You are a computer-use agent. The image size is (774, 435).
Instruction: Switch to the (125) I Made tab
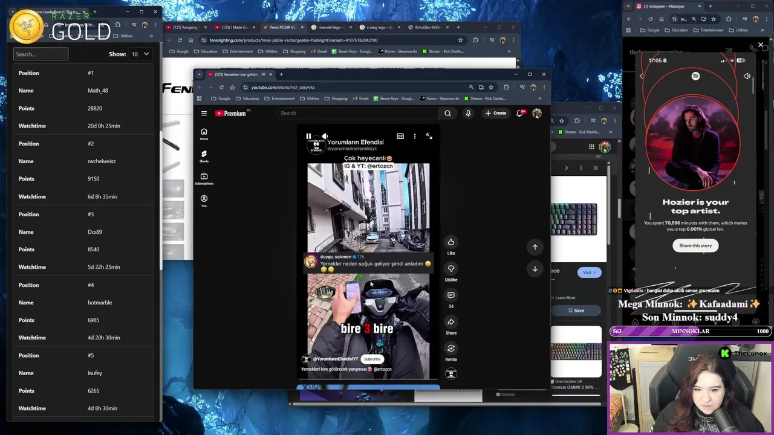[x=234, y=27]
